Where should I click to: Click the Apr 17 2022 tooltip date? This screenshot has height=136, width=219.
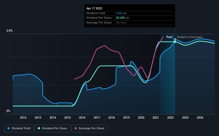click(94, 8)
